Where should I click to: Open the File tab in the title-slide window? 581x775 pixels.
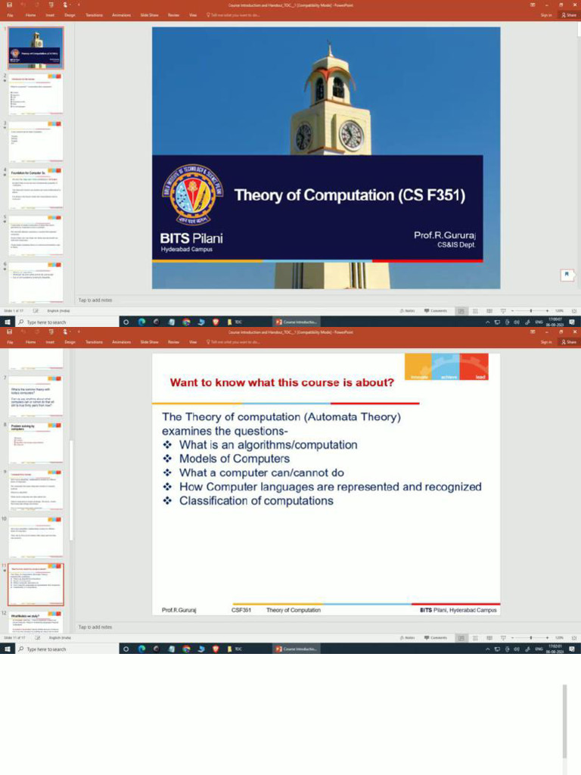(x=10, y=15)
